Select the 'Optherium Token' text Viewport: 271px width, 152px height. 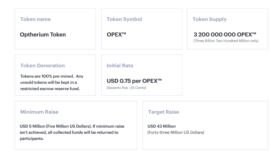click(x=43, y=34)
